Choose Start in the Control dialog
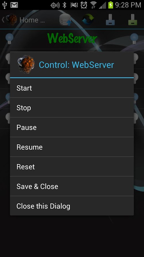This screenshot has height=257, width=144. tap(72, 88)
